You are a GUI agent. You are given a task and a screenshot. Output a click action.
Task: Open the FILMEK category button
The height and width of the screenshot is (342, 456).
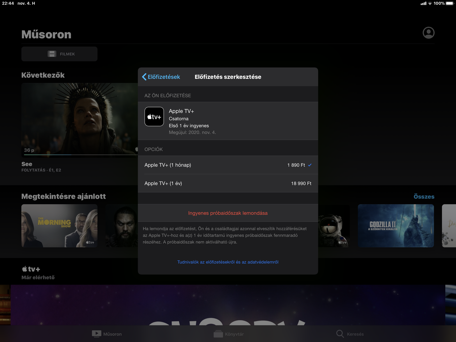click(59, 54)
